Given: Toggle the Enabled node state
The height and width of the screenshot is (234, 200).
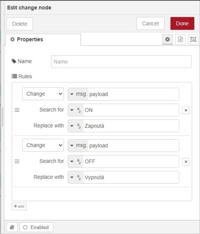Looking at the screenshot, I should [x=36, y=227].
